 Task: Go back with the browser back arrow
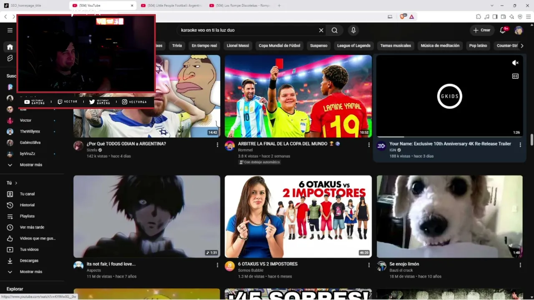(5, 17)
